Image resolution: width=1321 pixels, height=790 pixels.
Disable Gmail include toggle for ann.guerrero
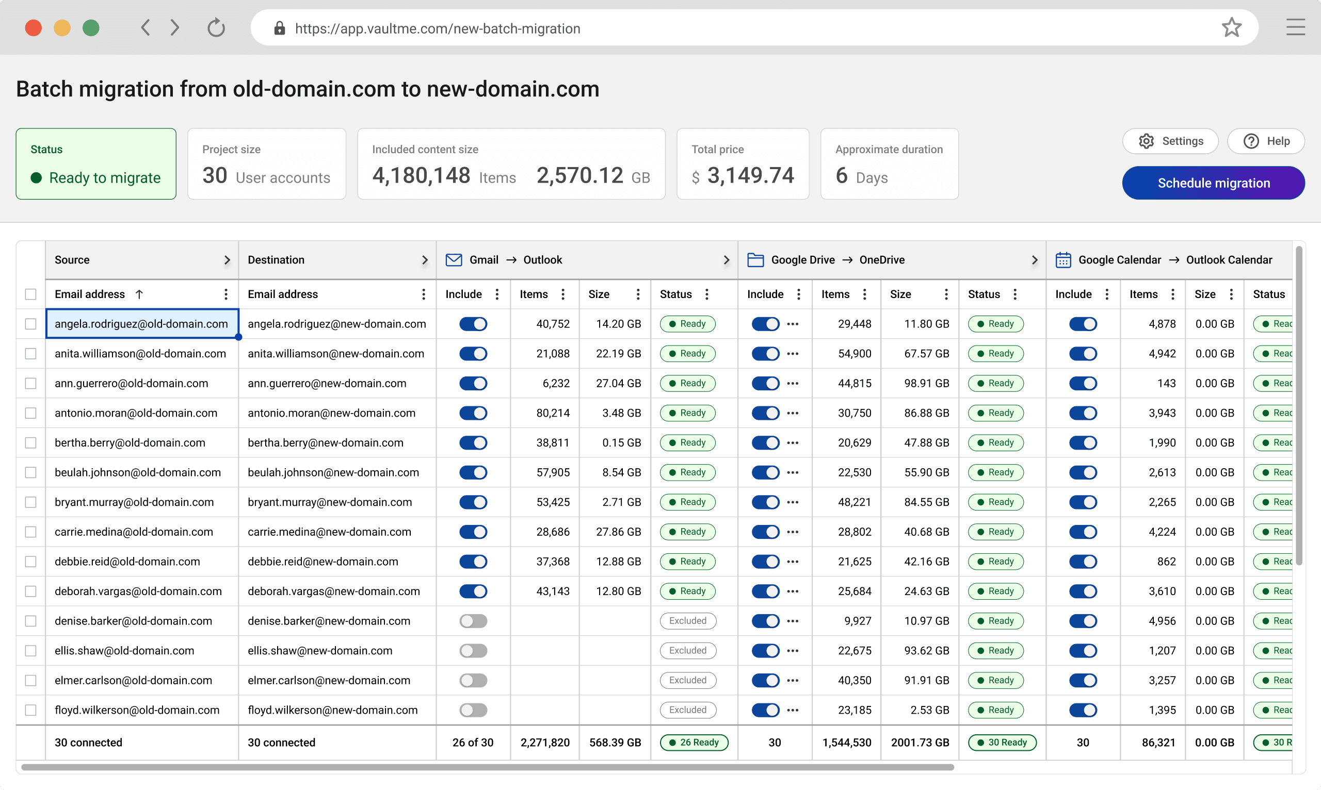point(473,383)
